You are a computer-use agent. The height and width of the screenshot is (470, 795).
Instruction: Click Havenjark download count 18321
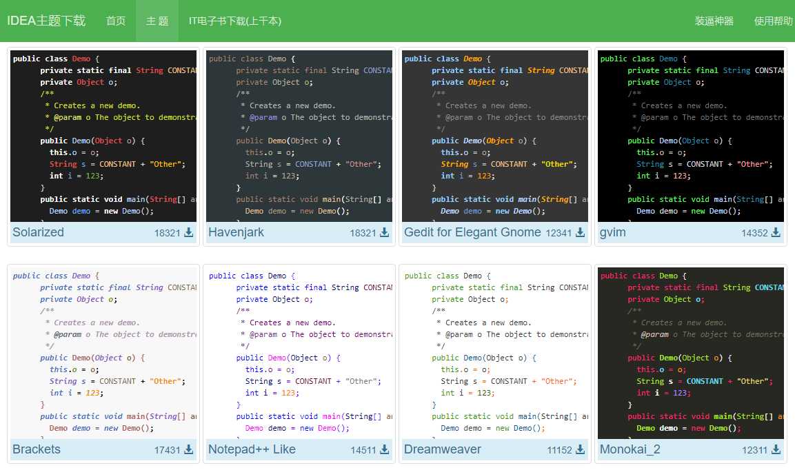tap(363, 233)
